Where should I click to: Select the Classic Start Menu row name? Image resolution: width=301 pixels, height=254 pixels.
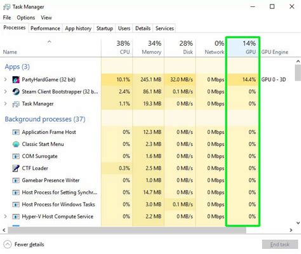43,144
